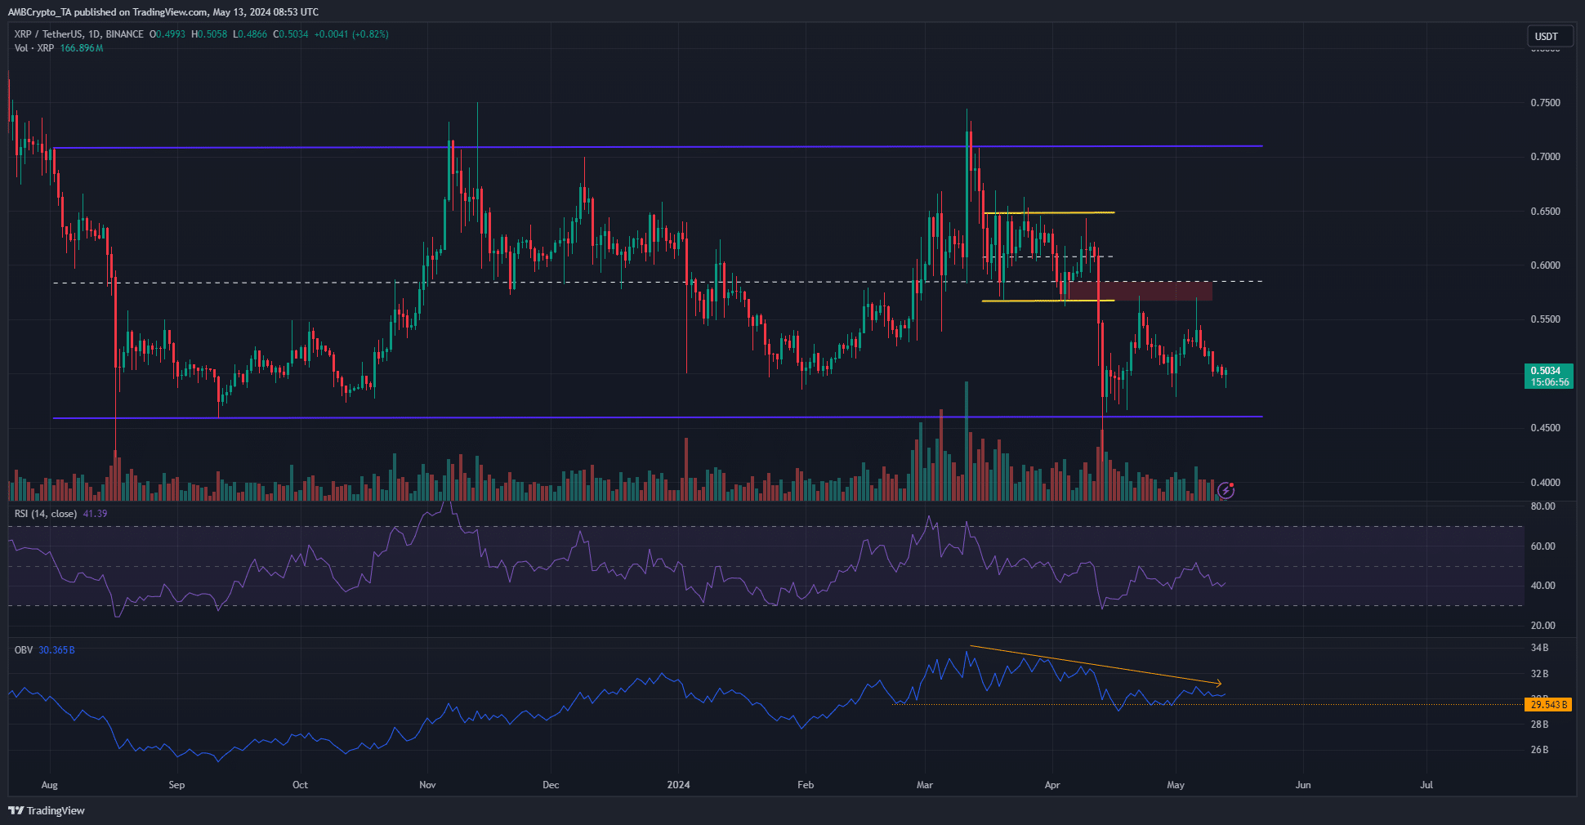Click the 0.7500 price axis label
Image resolution: width=1585 pixels, height=825 pixels.
click(1545, 103)
